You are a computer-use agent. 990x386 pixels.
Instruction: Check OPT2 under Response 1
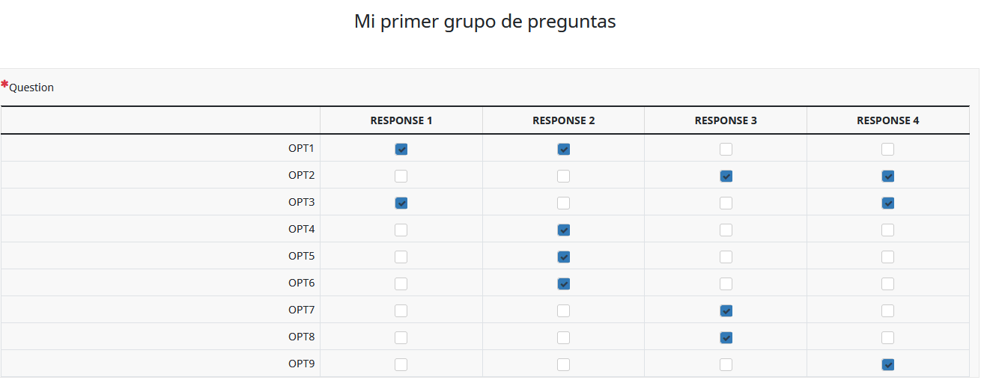[401, 176]
